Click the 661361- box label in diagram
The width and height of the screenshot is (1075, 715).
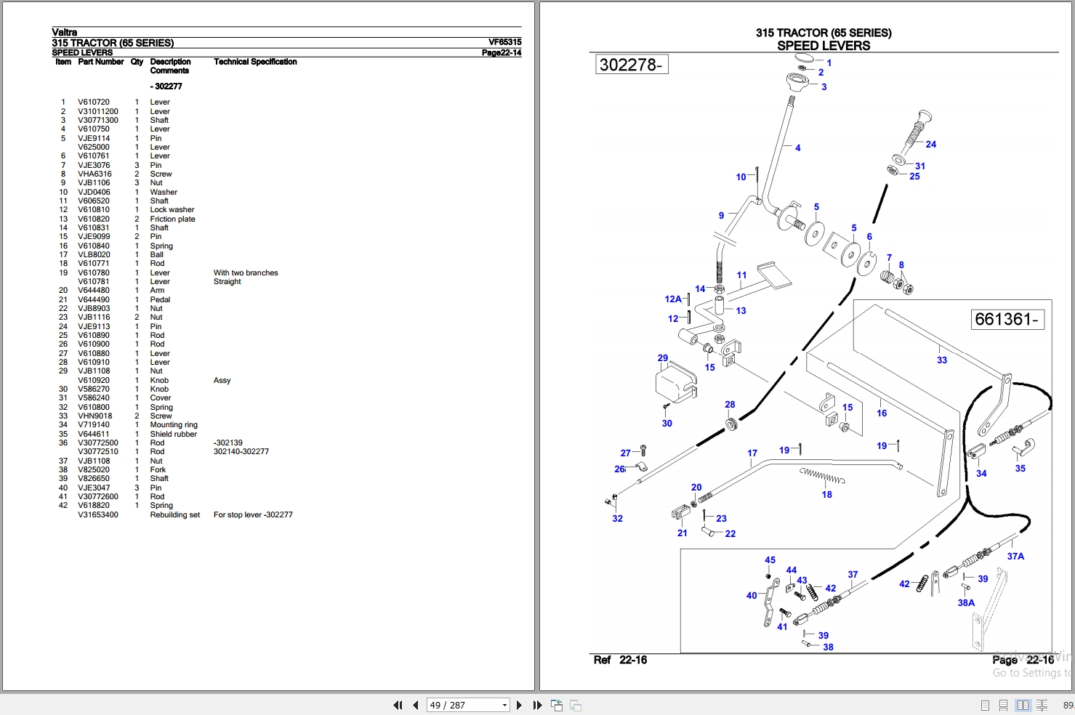pyautogui.click(x=1007, y=319)
